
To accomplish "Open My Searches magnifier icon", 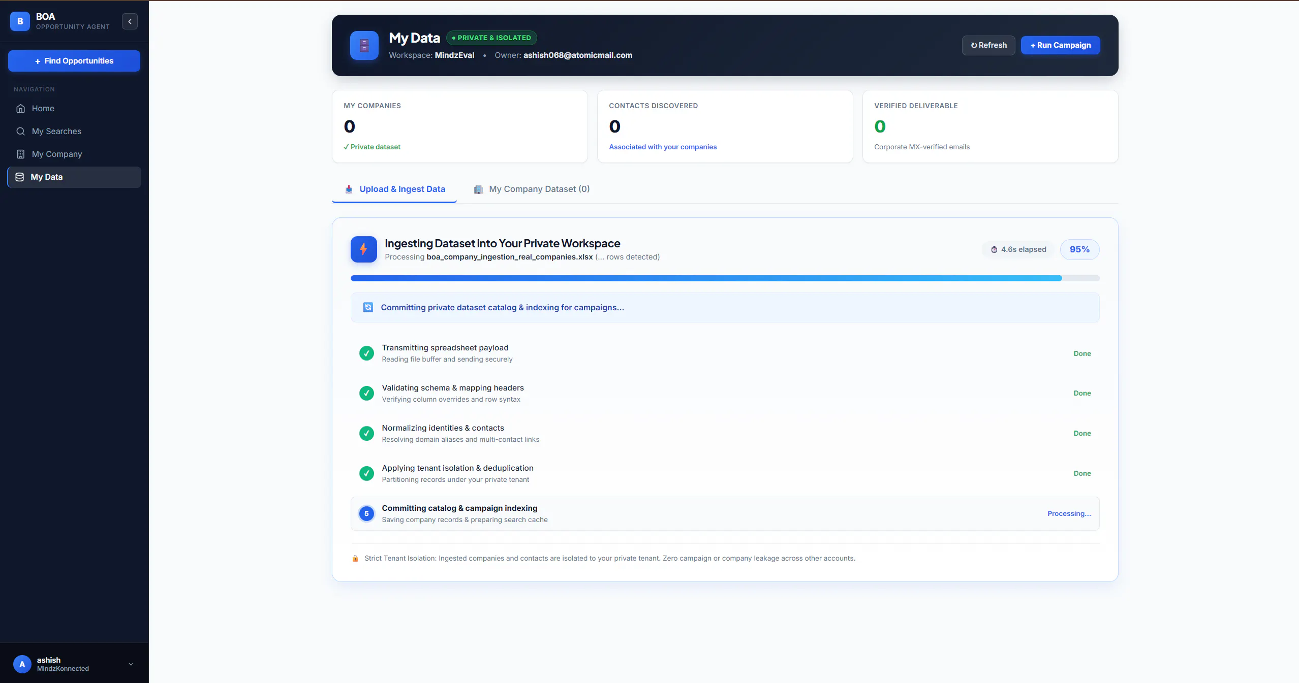I will [x=20, y=131].
